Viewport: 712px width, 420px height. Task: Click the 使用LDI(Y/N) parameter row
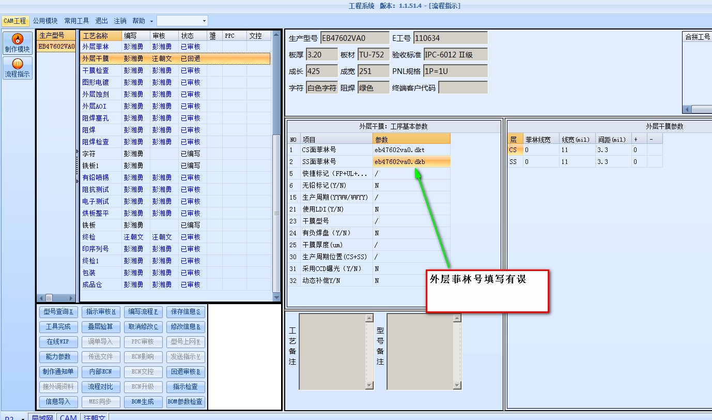pyautogui.click(x=369, y=209)
